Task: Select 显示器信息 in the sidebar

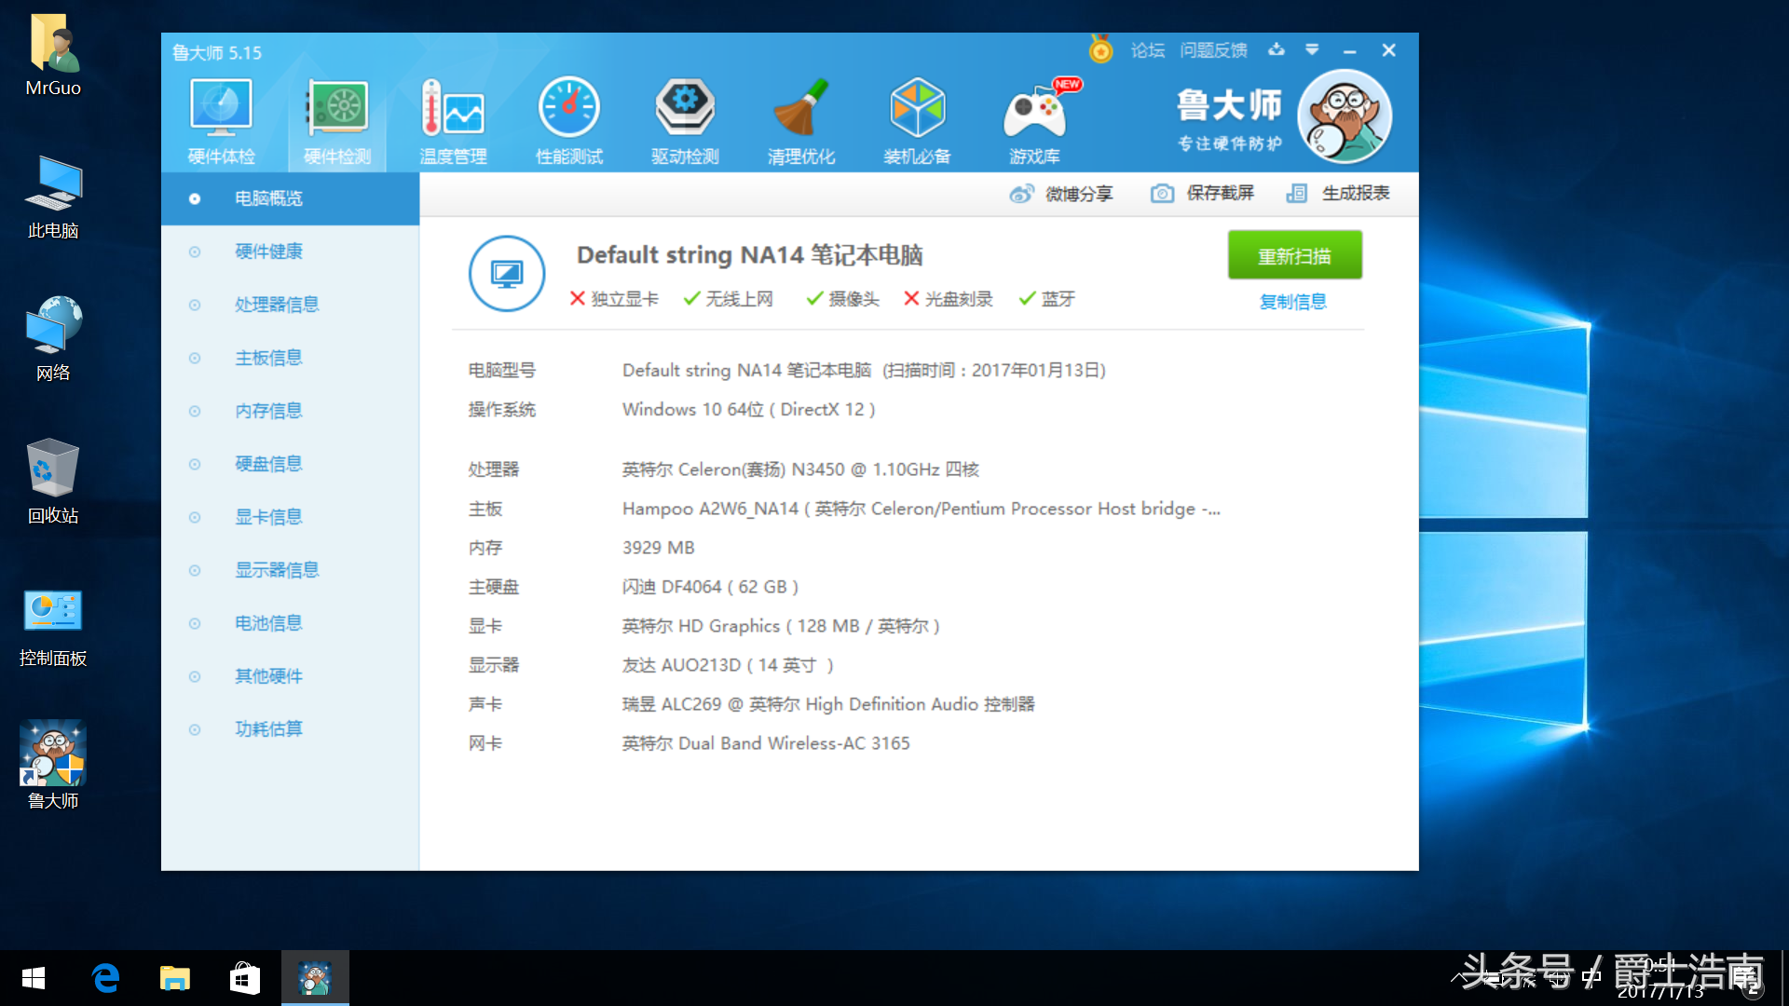Action: [x=290, y=570]
